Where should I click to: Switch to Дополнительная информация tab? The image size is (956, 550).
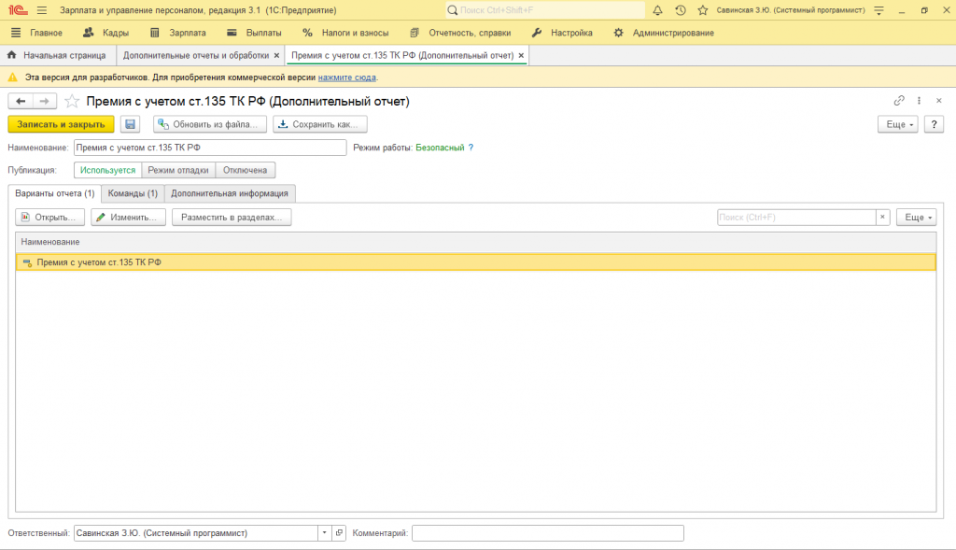230,193
